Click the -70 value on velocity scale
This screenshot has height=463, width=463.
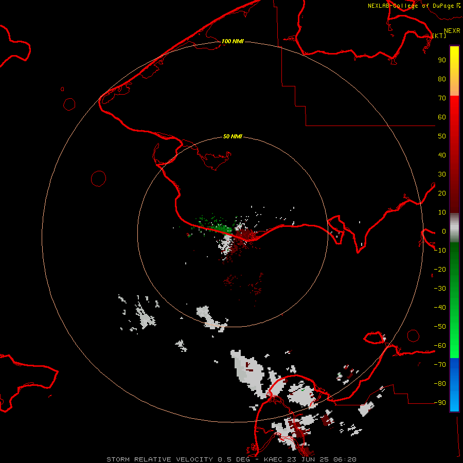pos(440,364)
